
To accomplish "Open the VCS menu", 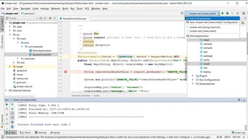I will [87, 8].
